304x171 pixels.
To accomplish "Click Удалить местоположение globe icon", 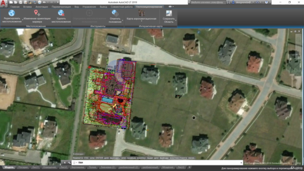I will [x=61, y=13].
